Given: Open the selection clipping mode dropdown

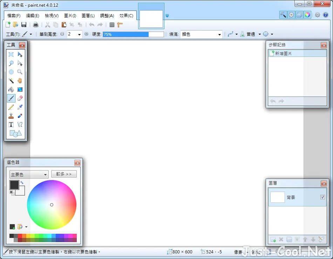Looking at the screenshot, I should coord(272,34).
